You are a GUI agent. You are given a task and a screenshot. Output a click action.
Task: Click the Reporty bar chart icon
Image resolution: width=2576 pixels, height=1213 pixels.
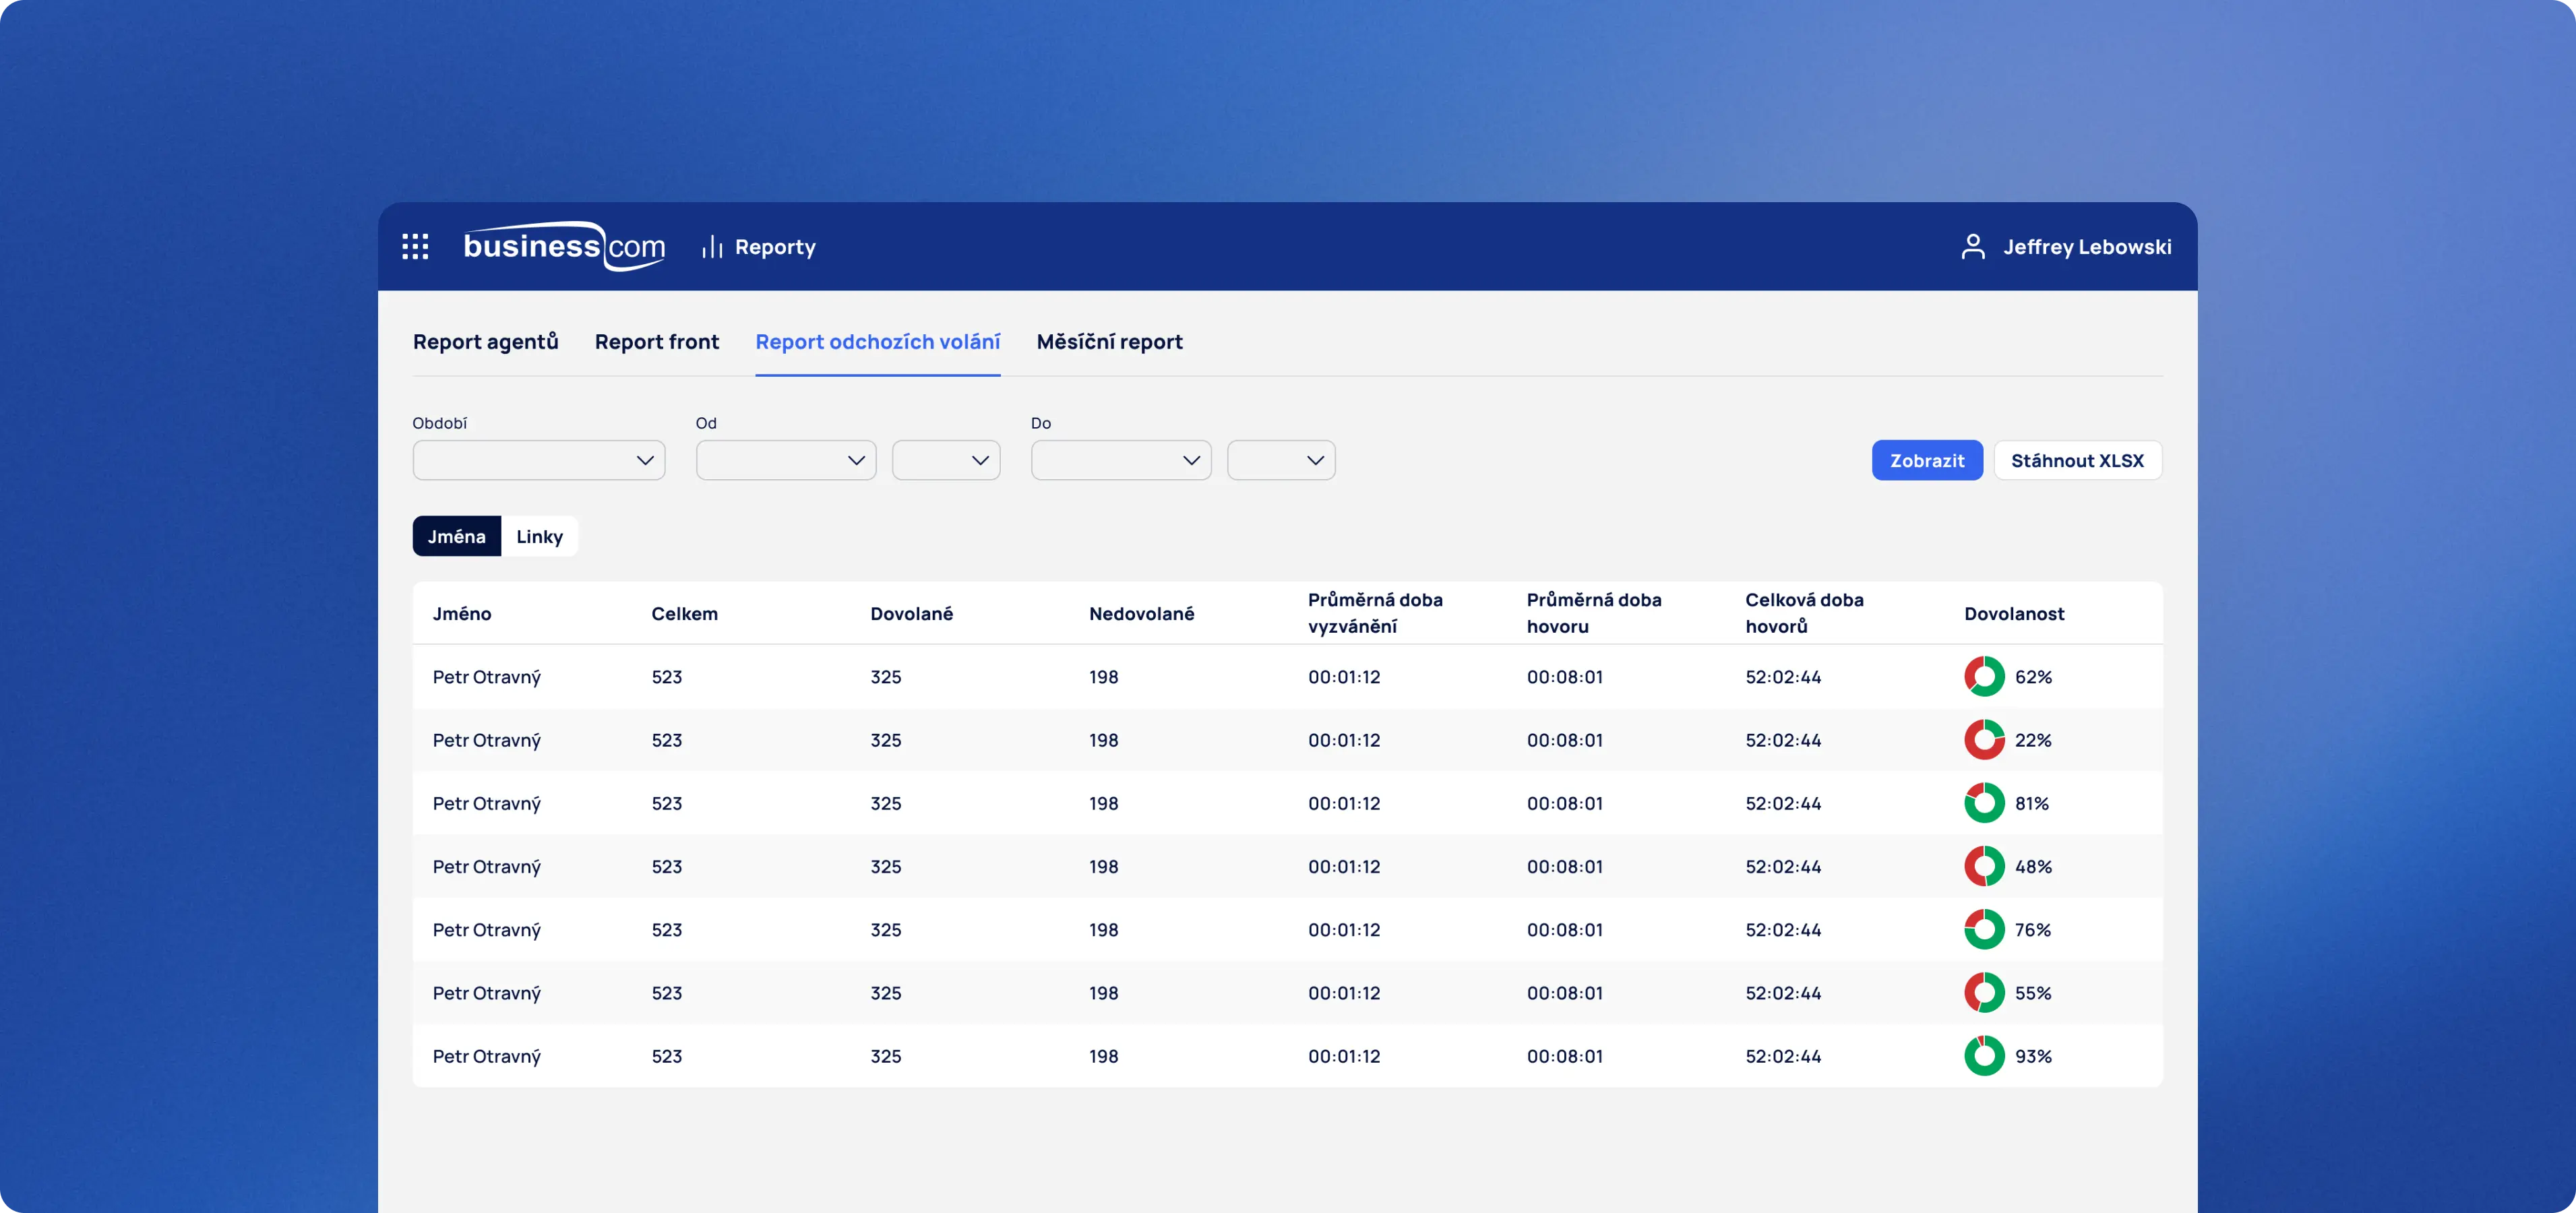pyautogui.click(x=712, y=246)
